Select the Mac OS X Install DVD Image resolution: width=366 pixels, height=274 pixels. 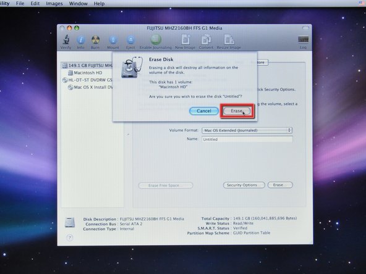[x=90, y=88]
